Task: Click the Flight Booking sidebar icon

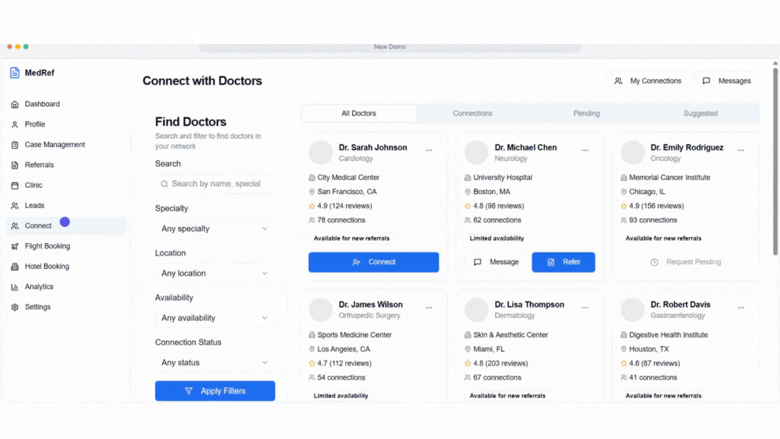Action: click(x=15, y=246)
